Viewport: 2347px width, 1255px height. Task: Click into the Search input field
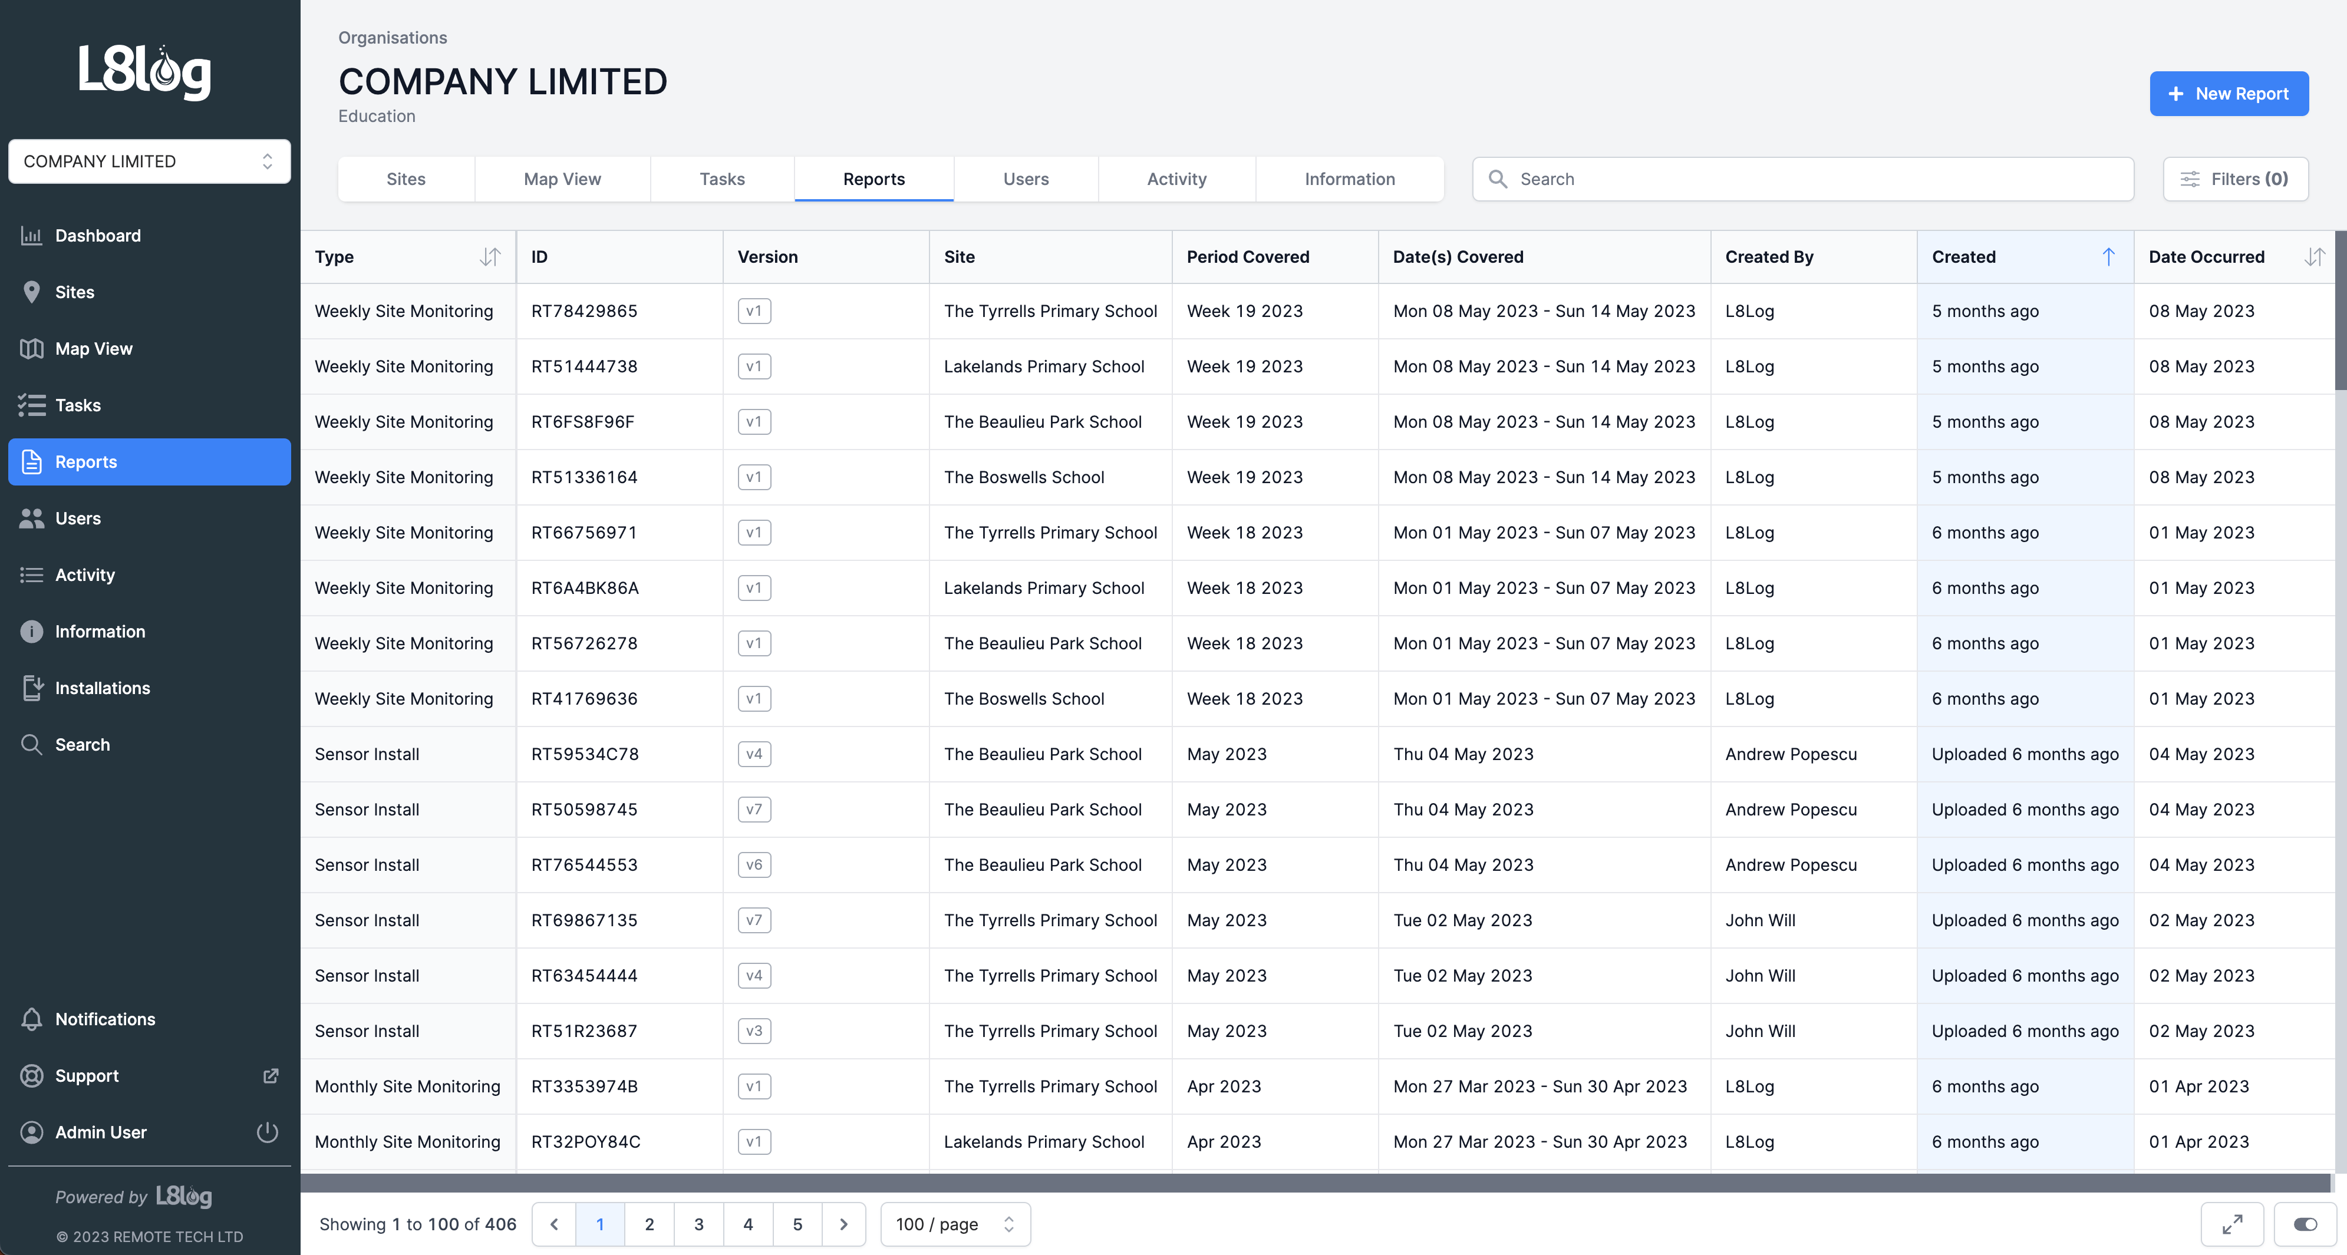click(1803, 180)
